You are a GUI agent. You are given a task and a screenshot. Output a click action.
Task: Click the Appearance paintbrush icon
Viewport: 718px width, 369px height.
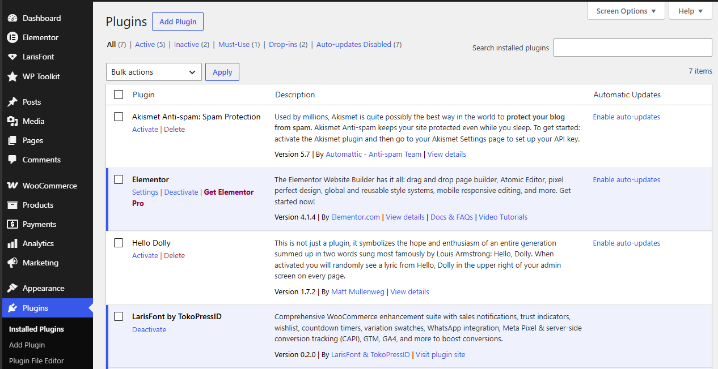[12, 288]
